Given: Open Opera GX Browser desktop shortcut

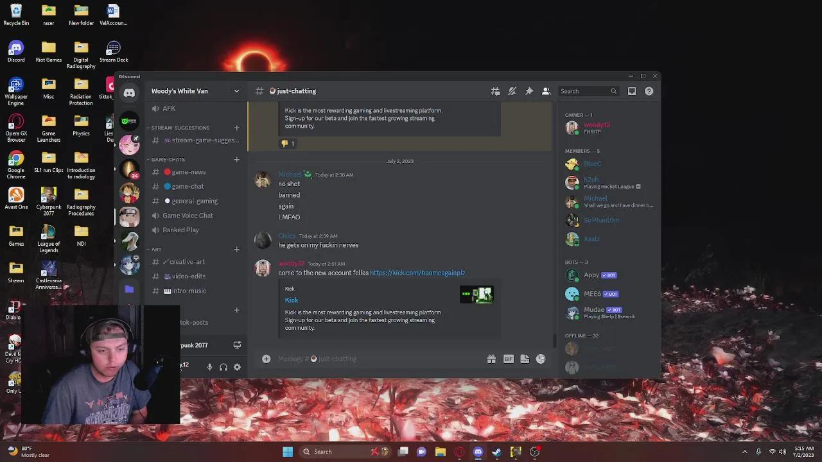Looking at the screenshot, I should (x=16, y=128).
